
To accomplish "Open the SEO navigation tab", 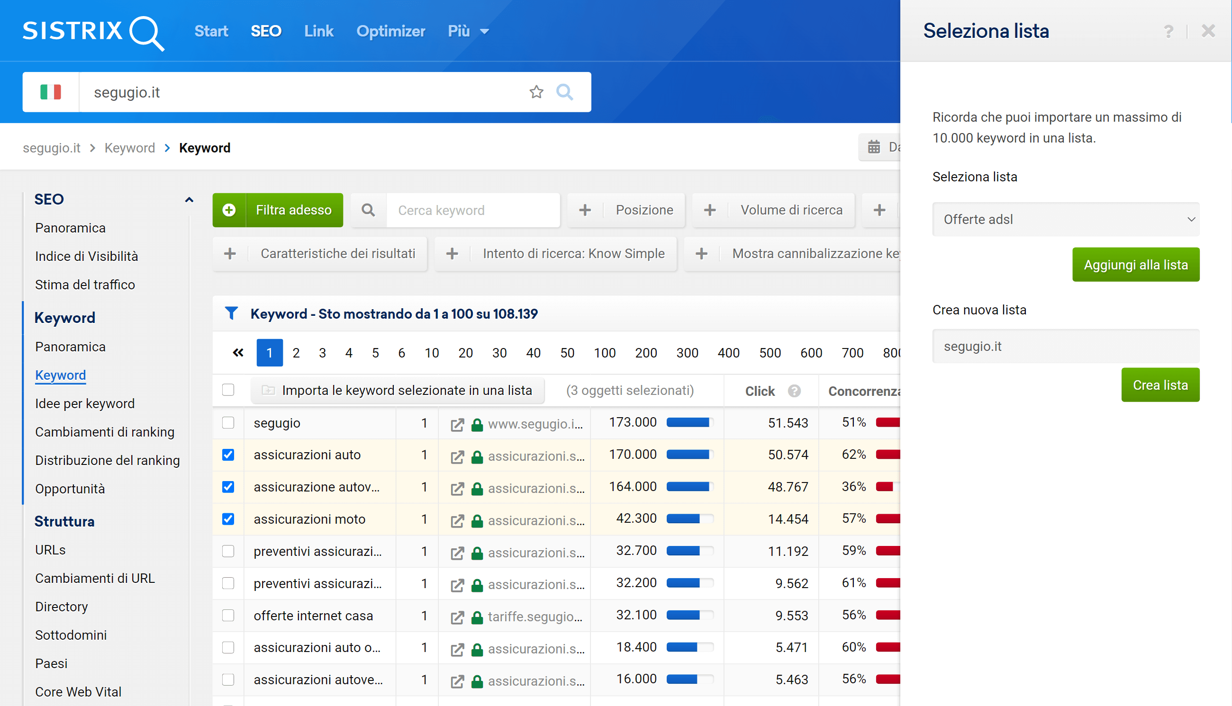I will pos(266,32).
